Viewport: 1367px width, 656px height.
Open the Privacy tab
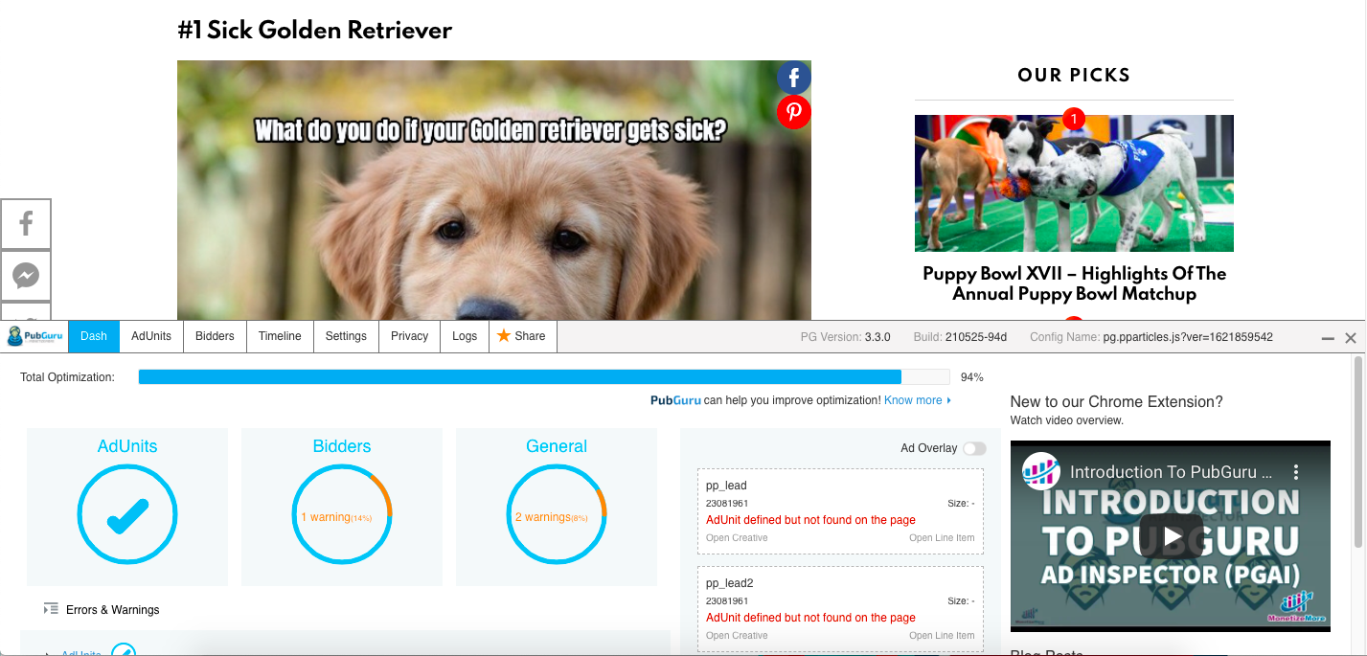point(409,336)
